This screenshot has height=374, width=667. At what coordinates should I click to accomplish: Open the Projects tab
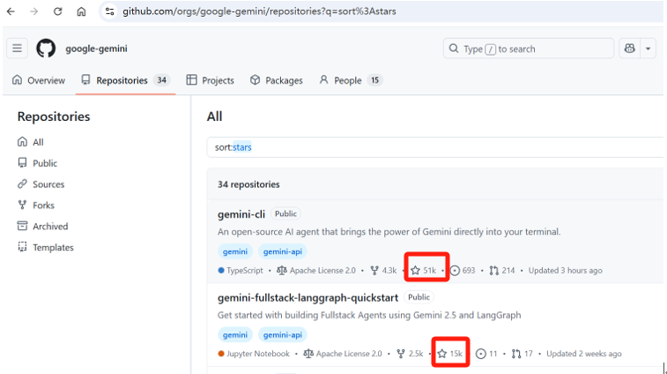pyautogui.click(x=210, y=80)
